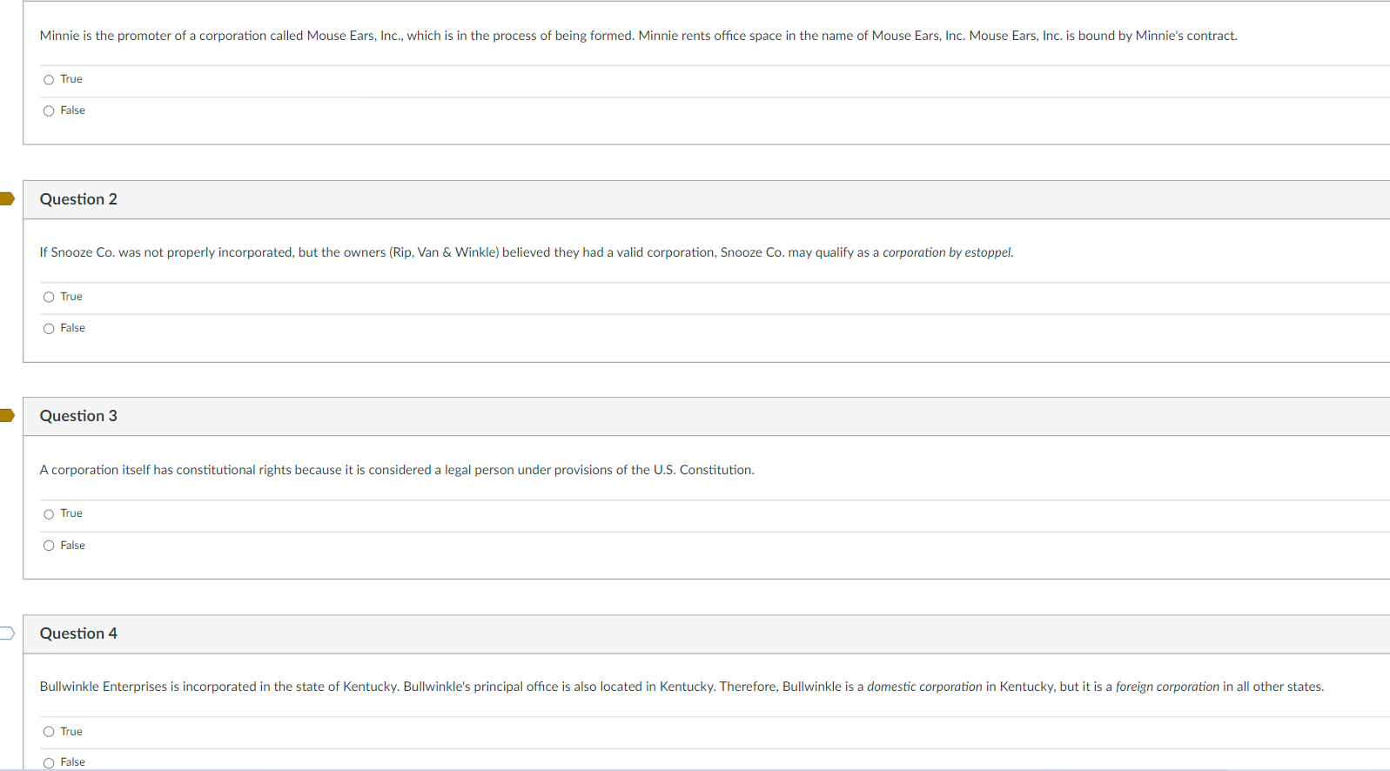Select False in Question 3
The height and width of the screenshot is (771, 1390).
click(49, 546)
